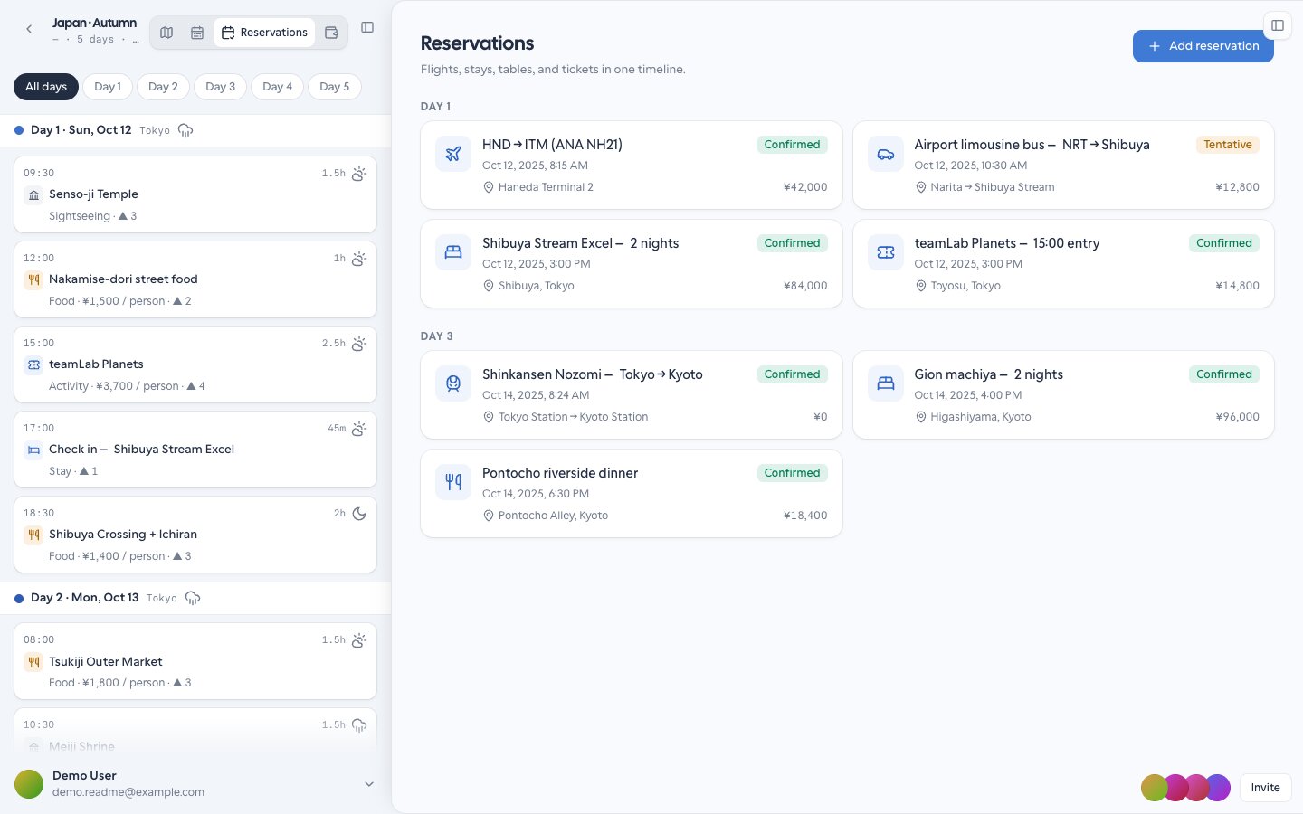Select the Reservations tab

tap(265, 33)
